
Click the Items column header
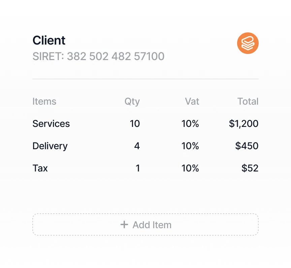point(44,101)
